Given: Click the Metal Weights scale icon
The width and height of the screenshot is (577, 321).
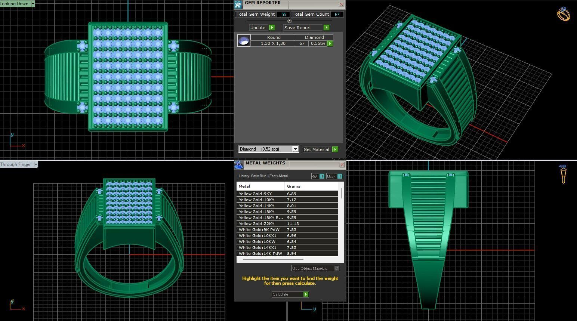Looking at the screenshot, I should coord(238,165).
